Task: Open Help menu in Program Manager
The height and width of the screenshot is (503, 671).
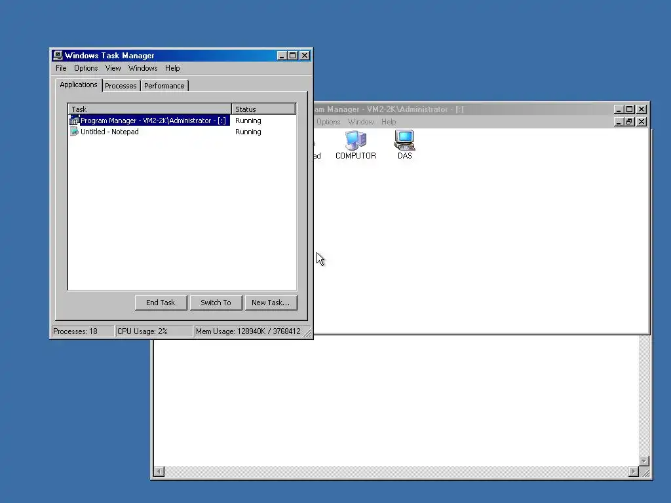Action: [x=389, y=122]
